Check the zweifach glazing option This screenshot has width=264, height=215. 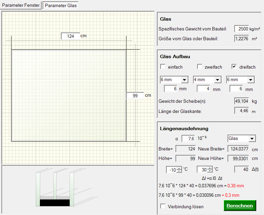pyautogui.click(x=200, y=67)
